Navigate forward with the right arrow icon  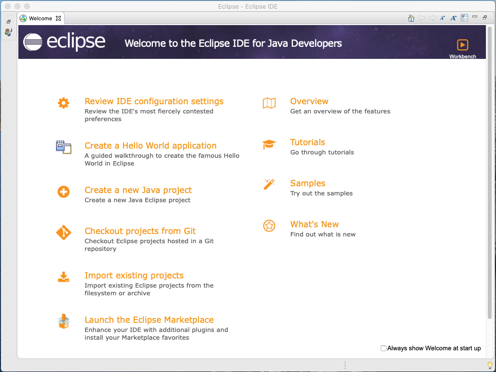coord(432,18)
